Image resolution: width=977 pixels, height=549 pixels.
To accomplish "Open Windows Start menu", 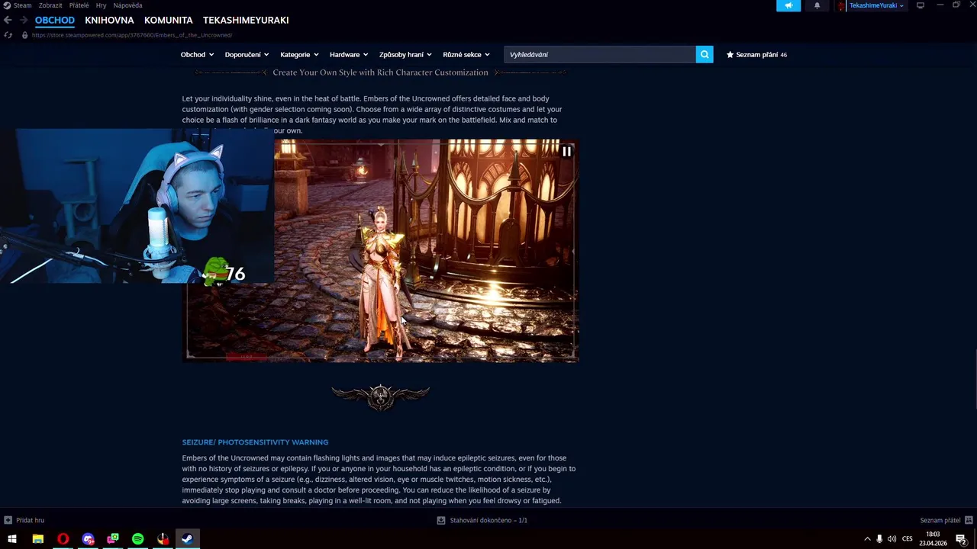I will click(x=12, y=539).
